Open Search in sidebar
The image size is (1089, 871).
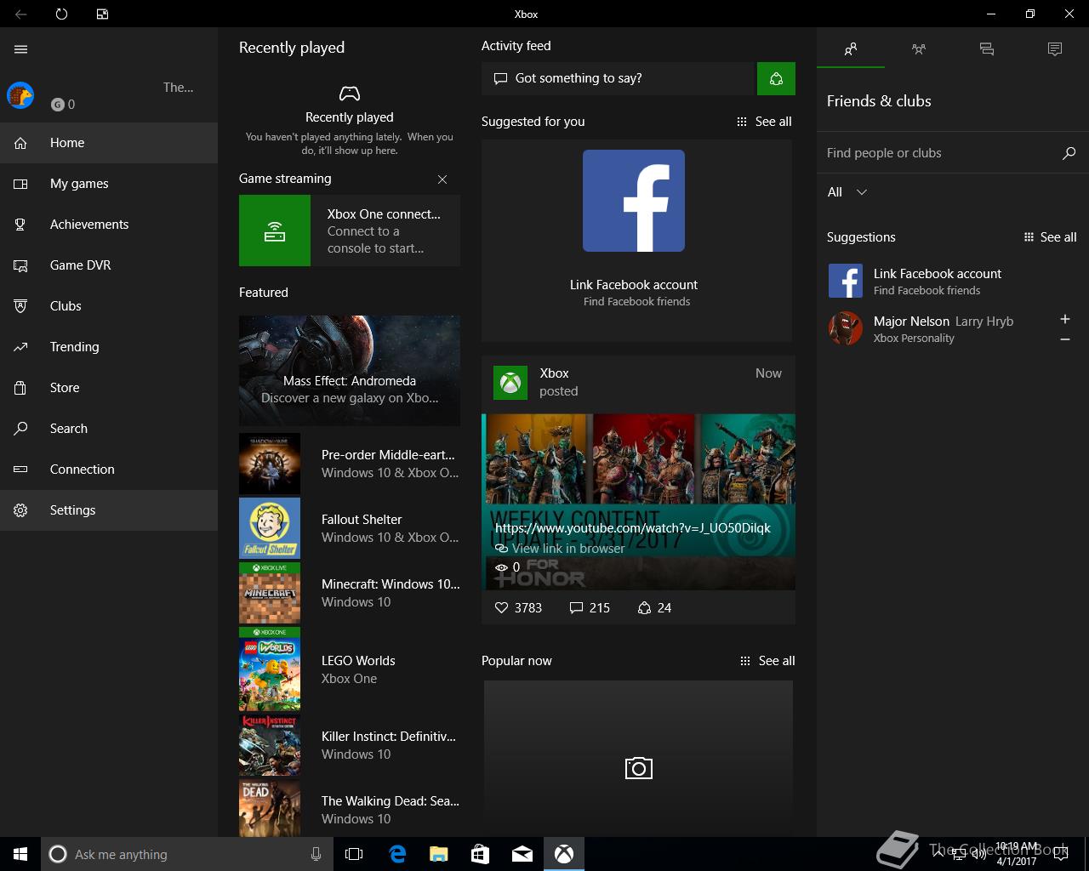pos(109,429)
